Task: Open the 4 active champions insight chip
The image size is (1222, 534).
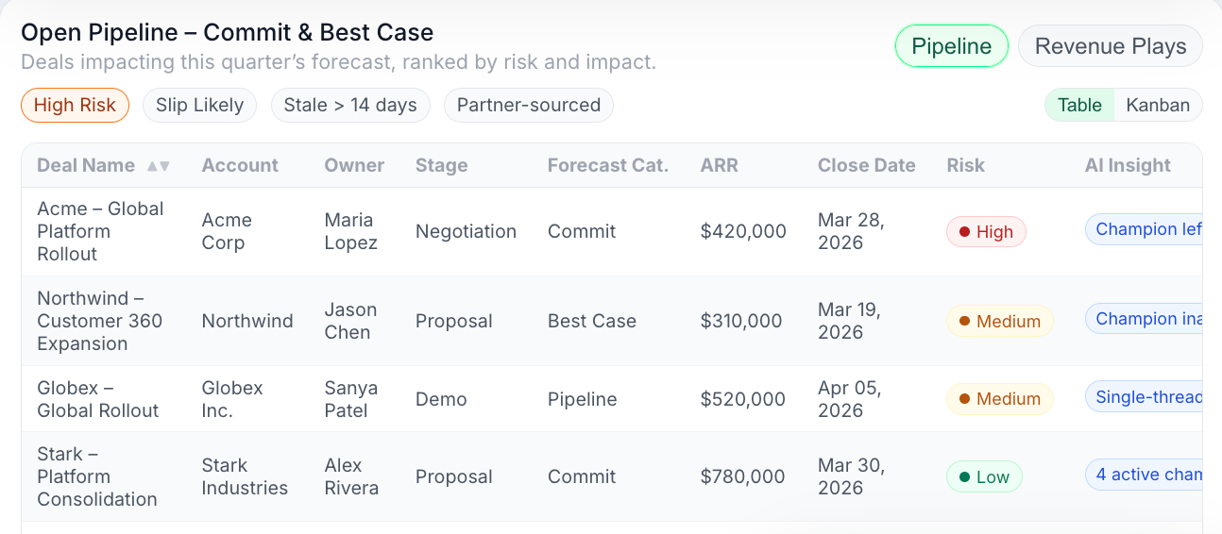Action: (x=1145, y=475)
